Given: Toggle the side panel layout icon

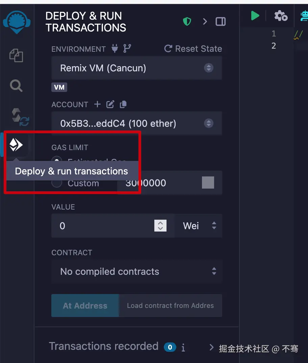Looking at the screenshot, I should pyautogui.click(x=221, y=22).
